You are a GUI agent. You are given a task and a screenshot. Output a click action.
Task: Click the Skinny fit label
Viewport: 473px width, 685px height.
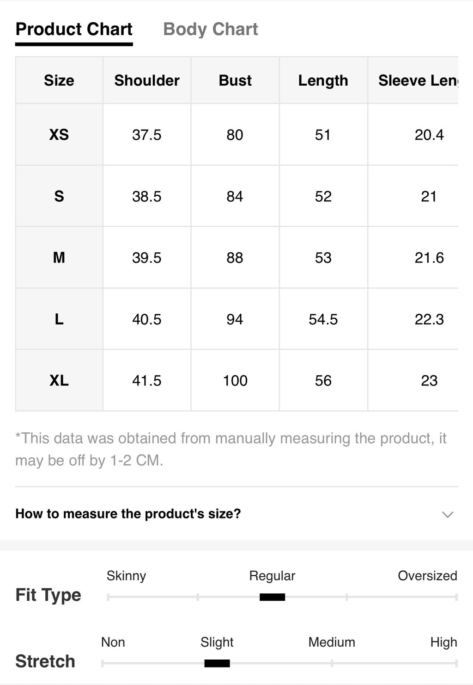click(x=126, y=576)
